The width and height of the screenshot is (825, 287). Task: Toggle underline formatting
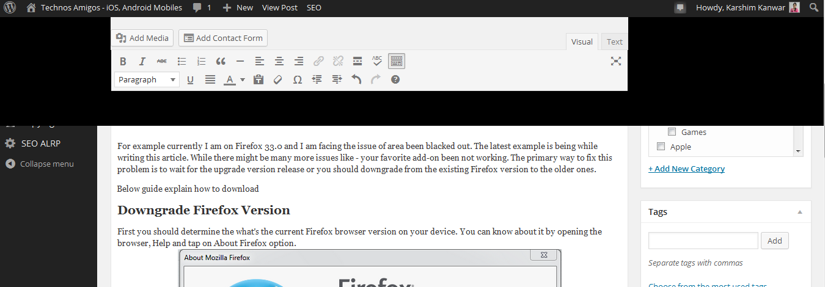click(x=190, y=79)
